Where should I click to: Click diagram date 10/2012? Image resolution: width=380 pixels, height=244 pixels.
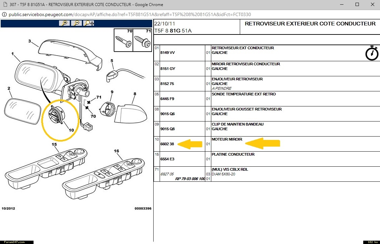(x=8, y=209)
